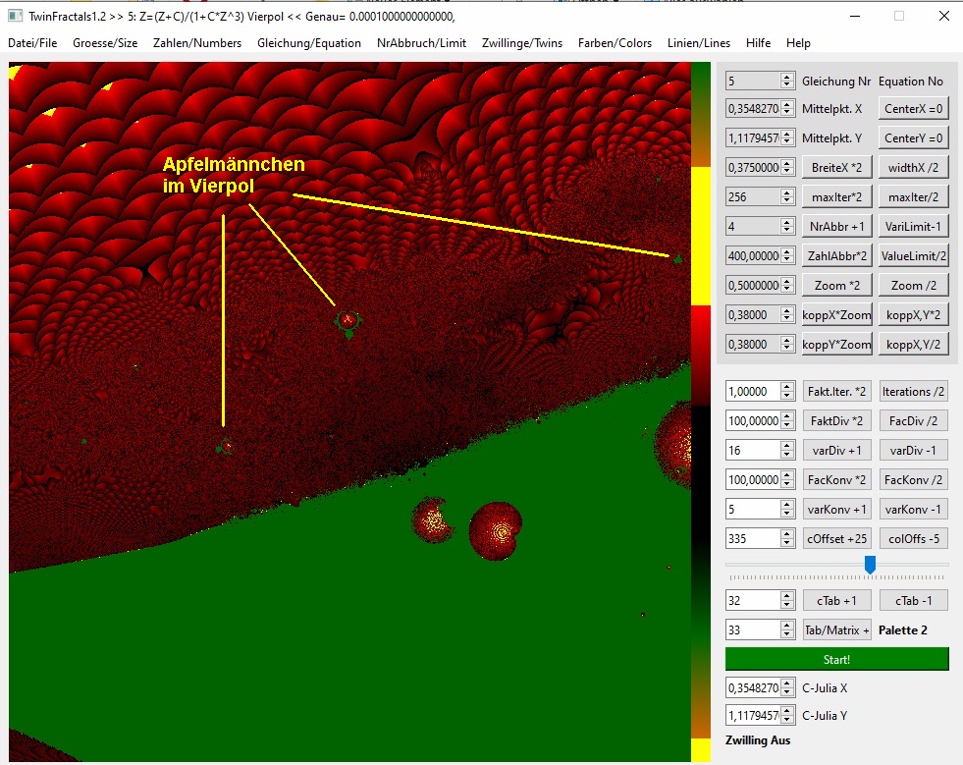This screenshot has width=963, height=765.
Task: Click the FacDiv /2 button
Action: pyautogui.click(x=913, y=421)
